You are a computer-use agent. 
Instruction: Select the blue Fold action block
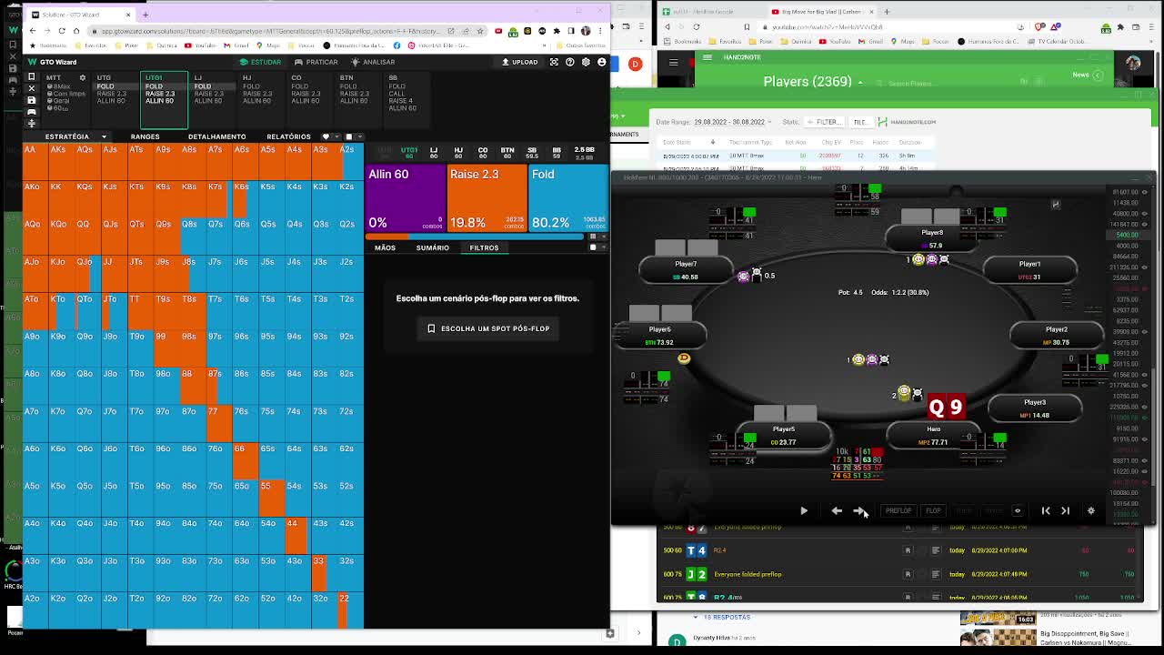[568, 198]
